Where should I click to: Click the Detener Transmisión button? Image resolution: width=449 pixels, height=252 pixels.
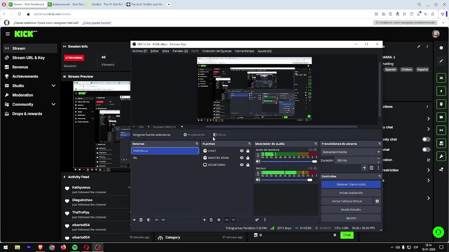[x=351, y=184]
